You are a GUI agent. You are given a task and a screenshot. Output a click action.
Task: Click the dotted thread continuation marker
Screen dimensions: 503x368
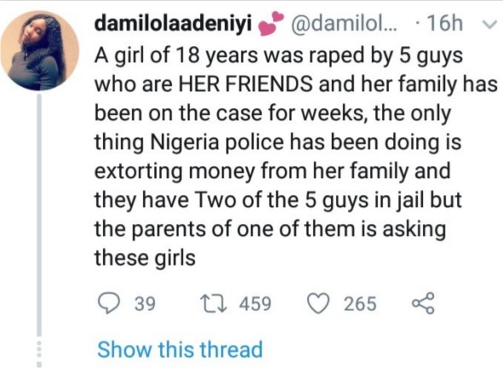pos(39,352)
